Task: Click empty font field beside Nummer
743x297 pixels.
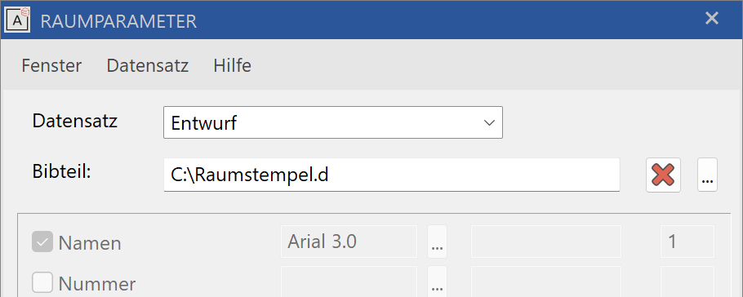Action: coord(349,281)
